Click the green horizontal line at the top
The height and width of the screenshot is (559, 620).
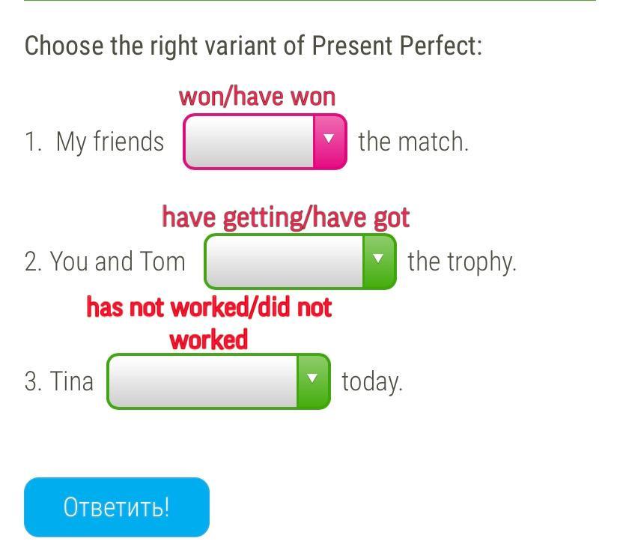(x=310, y=1)
